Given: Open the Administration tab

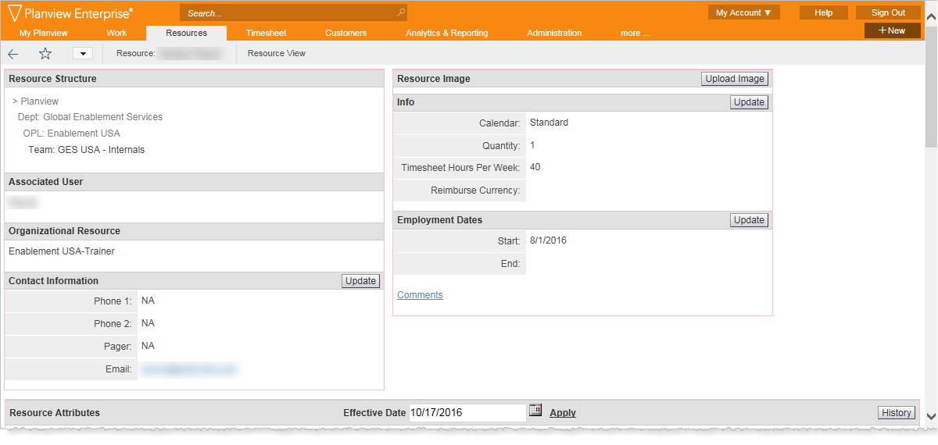Looking at the screenshot, I should (554, 33).
